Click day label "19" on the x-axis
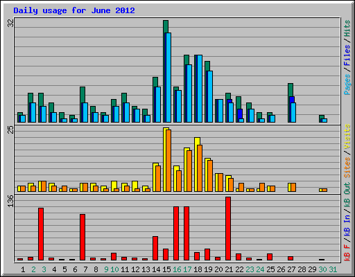The width and height of the screenshot is (355, 277). tap(208, 269)
